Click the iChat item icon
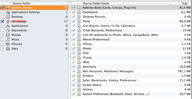This screenshot has height=99, width=192. [79, 30]
